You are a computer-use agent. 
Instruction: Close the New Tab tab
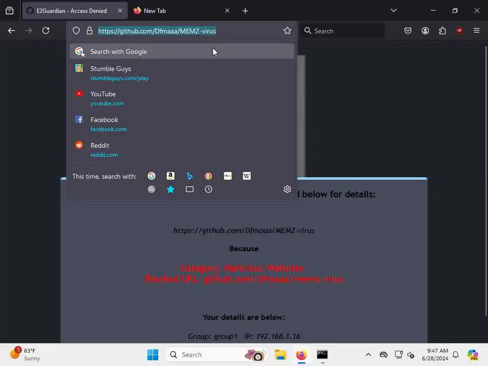(227, 10)
